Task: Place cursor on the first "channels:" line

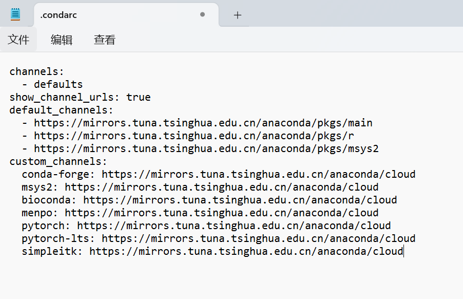Action: [x=37, y=71]
